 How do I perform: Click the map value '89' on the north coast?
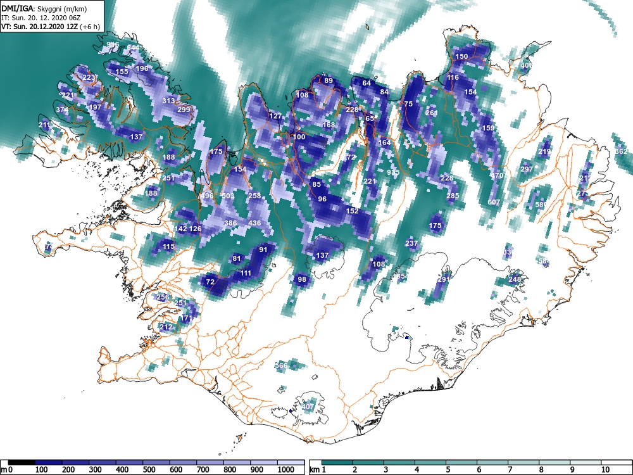click(x=329, y=81)
